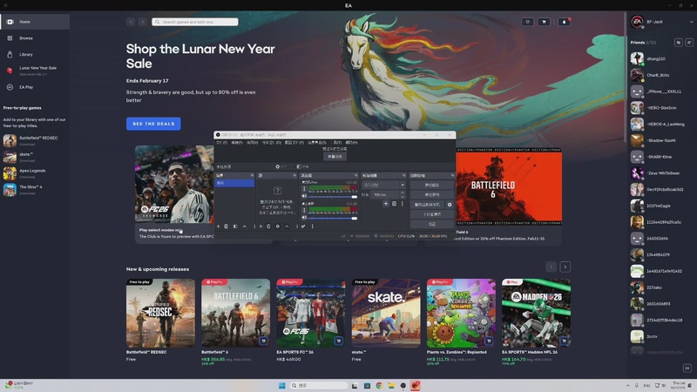Open the third OBS menu bar item

pyautogui.click(x=253, y=143)
